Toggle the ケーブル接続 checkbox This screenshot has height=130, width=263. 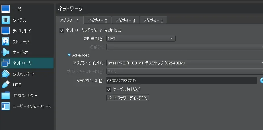tap(109, 89)
